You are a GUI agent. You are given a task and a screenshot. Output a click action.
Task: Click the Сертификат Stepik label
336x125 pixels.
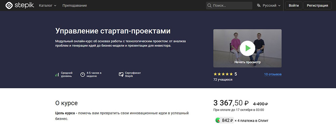(133, 75)
